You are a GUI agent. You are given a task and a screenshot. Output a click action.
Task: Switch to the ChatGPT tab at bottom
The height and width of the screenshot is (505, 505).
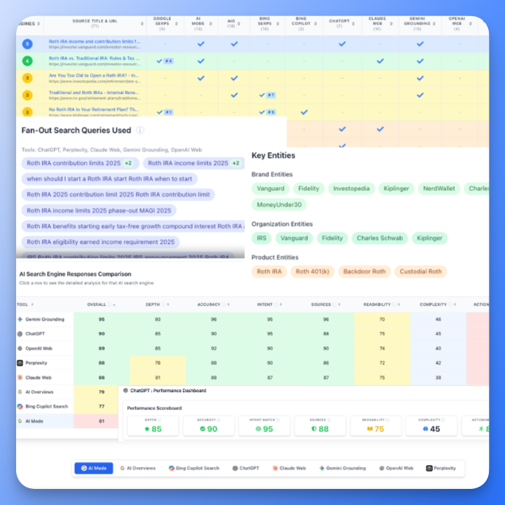click(x=245, y=469)
